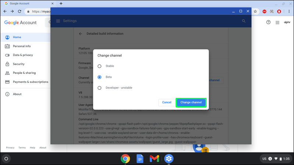Image resolution: width=294 pixels, height=165 pixels.
Task: Open the alphr account avatar
Action: pos(287,22)
